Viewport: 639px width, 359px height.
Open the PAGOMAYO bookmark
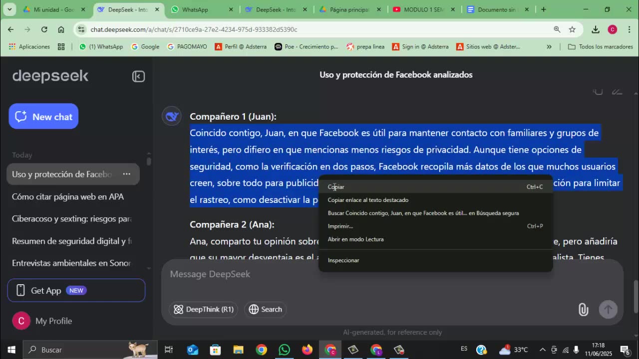click(x=187, y=46)
